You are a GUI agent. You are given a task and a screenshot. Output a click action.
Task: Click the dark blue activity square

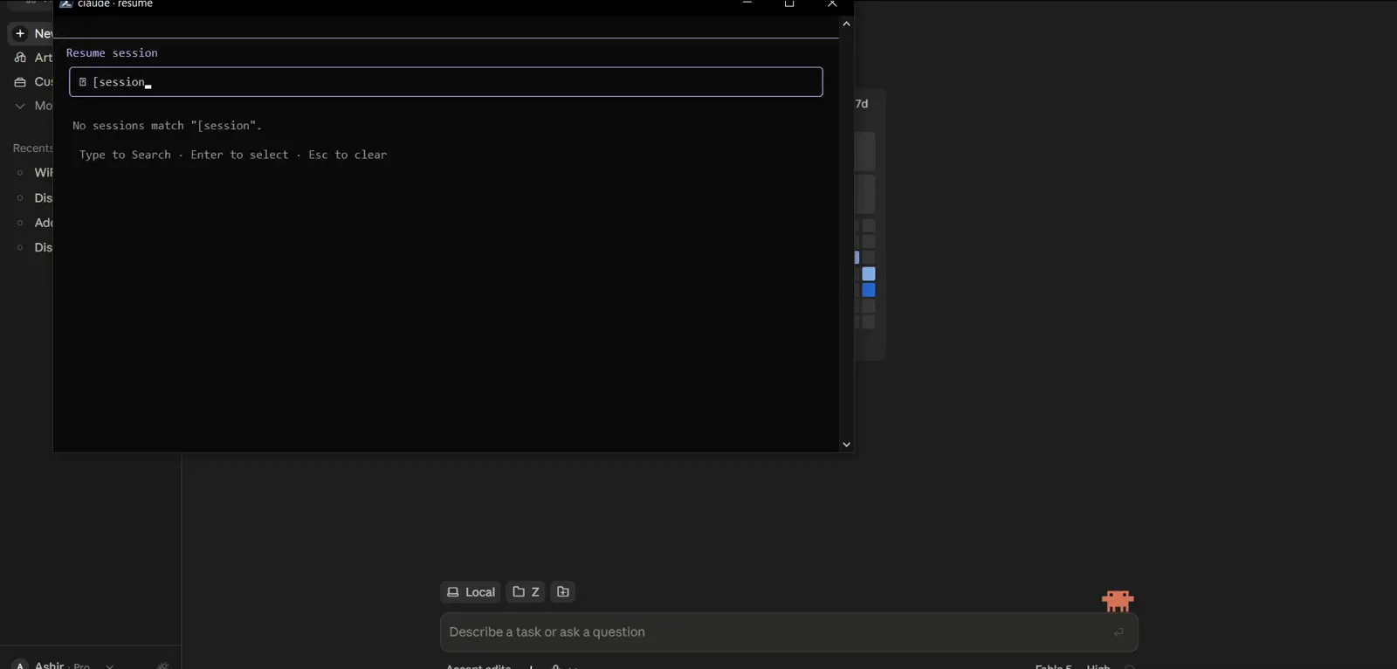pyautogui.click(x=869, y=290)
